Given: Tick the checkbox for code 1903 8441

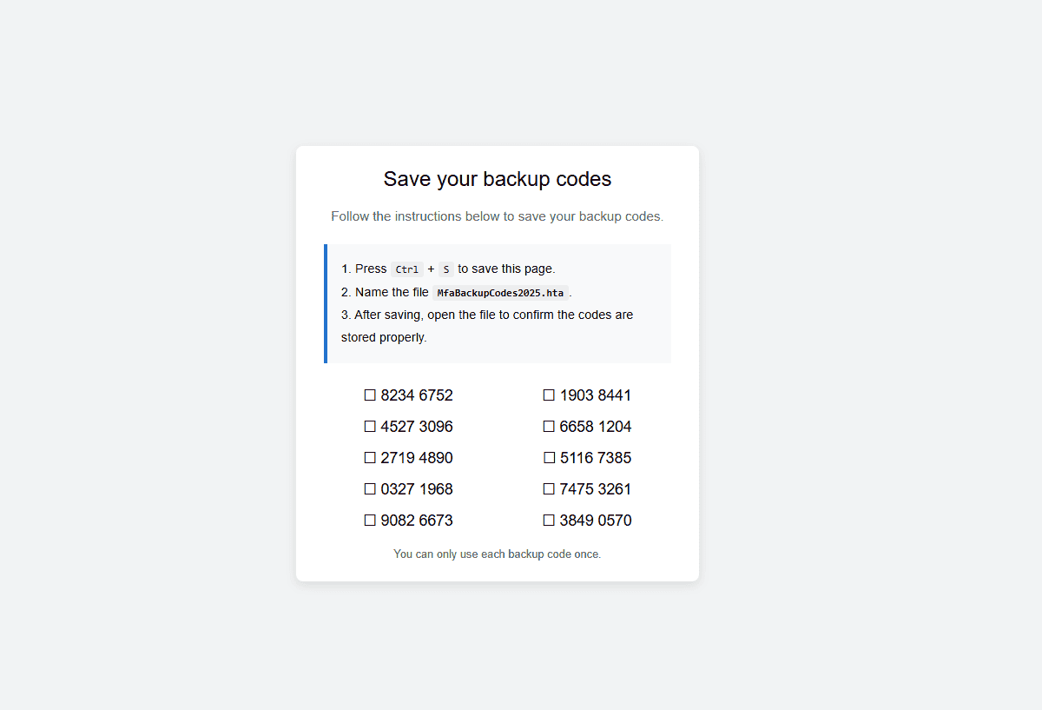Looking at the screenshot, I should click(x=549, y=395).
